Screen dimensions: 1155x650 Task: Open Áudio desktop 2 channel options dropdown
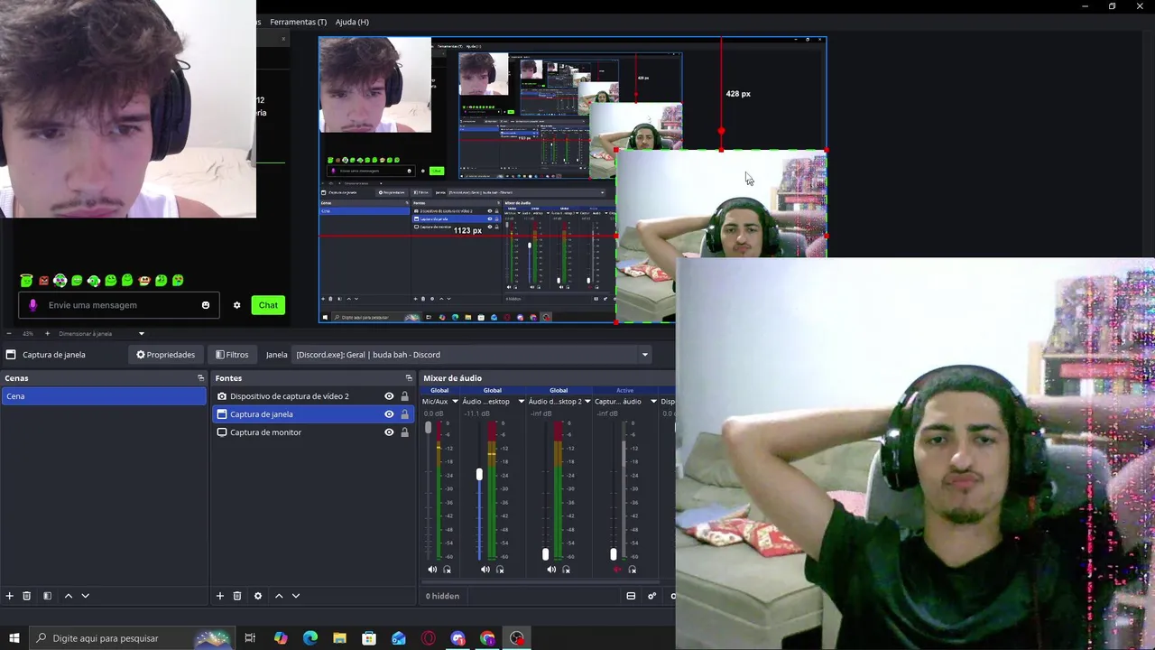(x=587, y=402)
